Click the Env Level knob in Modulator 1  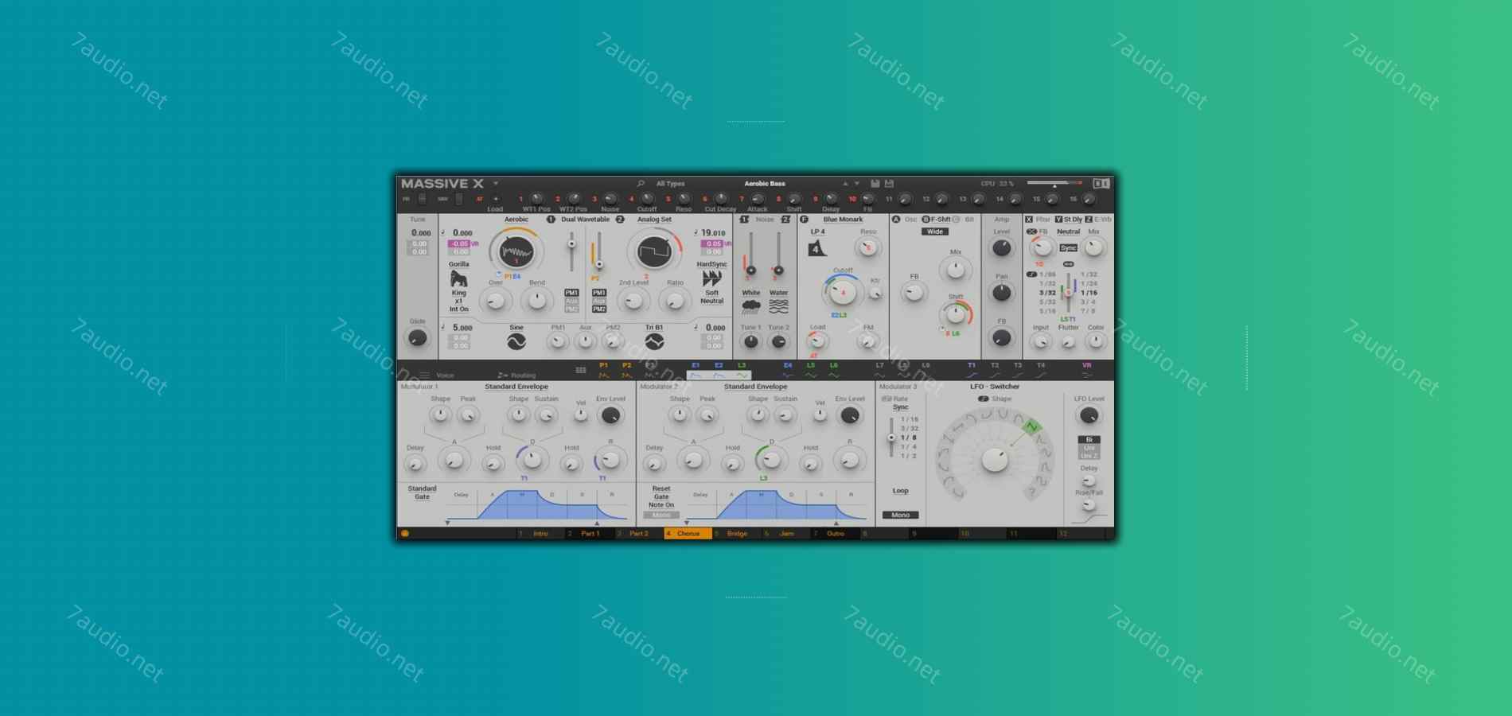[610, 415]
